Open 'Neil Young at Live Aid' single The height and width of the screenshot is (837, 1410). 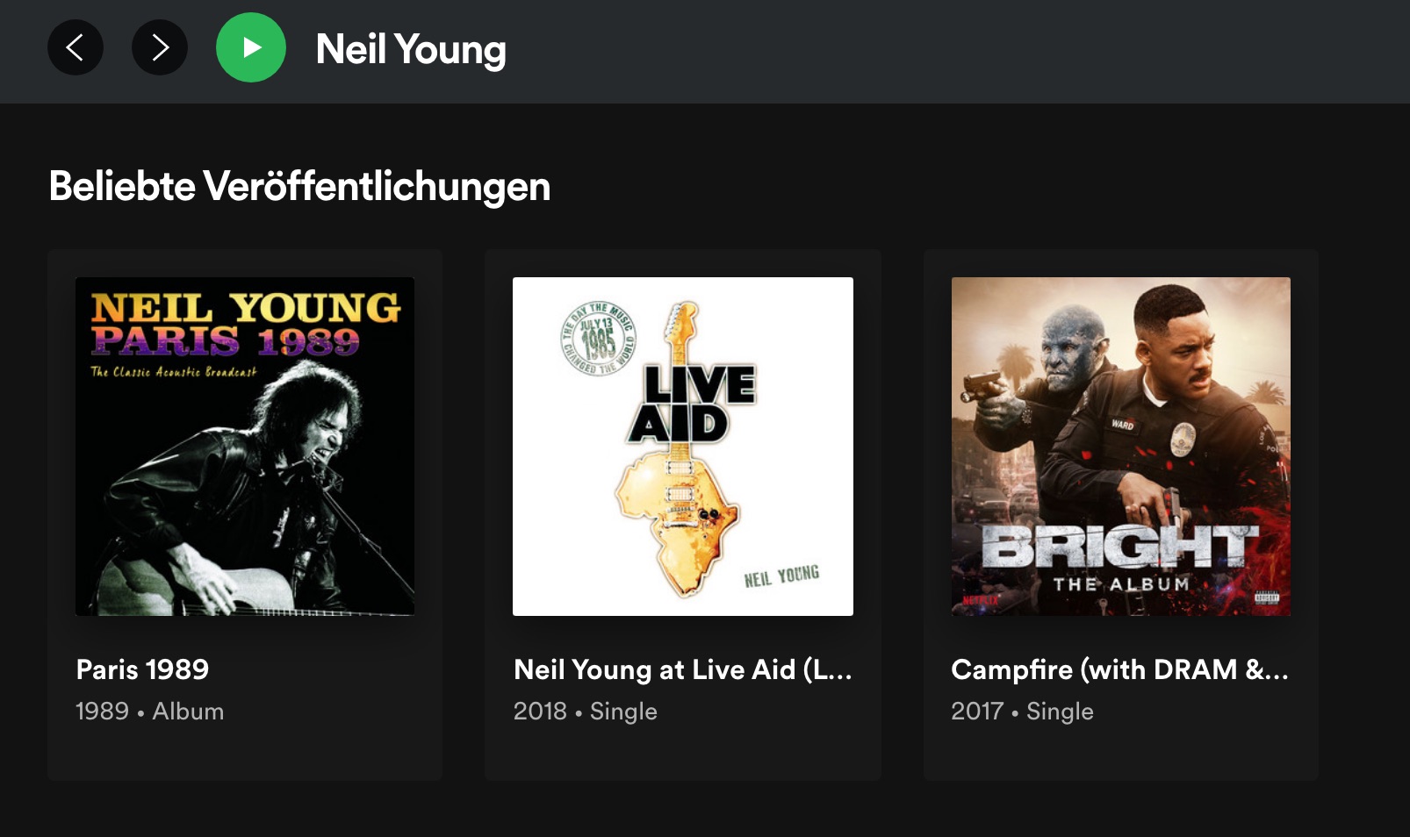(683, 669)
